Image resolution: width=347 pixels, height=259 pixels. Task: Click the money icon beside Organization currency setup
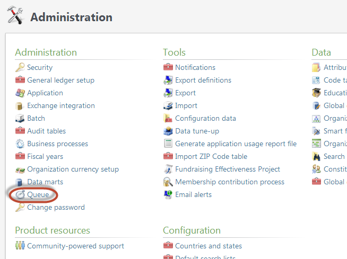tap(20, 169)
